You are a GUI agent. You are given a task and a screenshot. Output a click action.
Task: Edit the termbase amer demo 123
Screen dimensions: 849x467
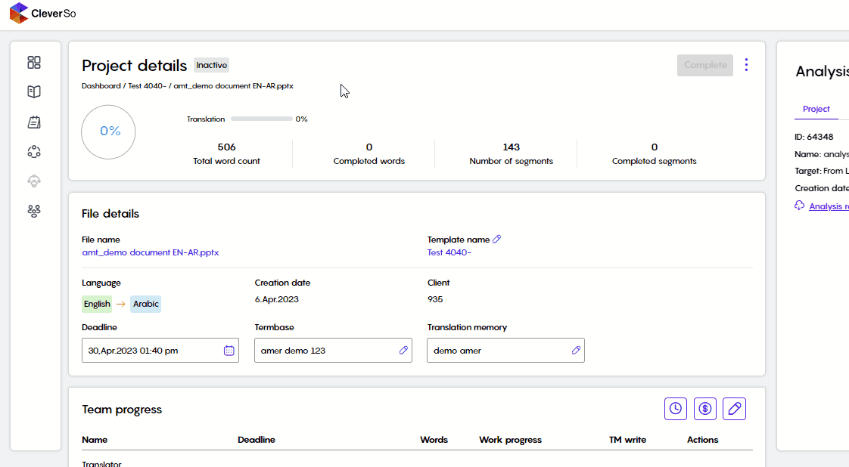click(x=403, y=351)
